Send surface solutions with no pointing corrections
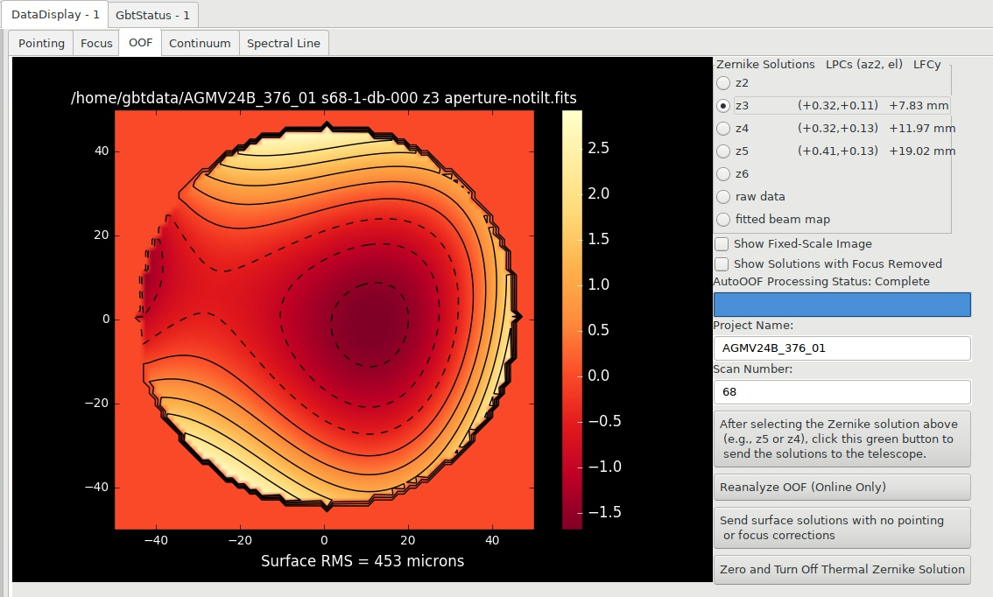Image resolution: width=993 pixels, height=597 pixels. coord(842,528)
